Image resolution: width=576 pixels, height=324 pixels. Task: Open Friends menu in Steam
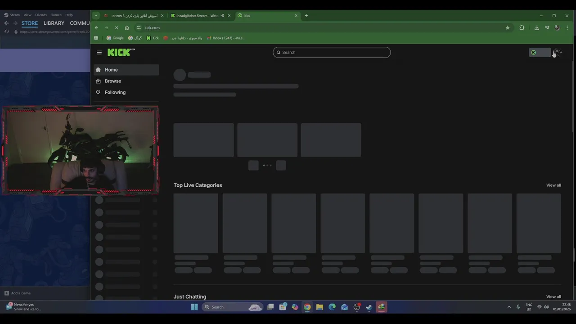coord(41,15)
